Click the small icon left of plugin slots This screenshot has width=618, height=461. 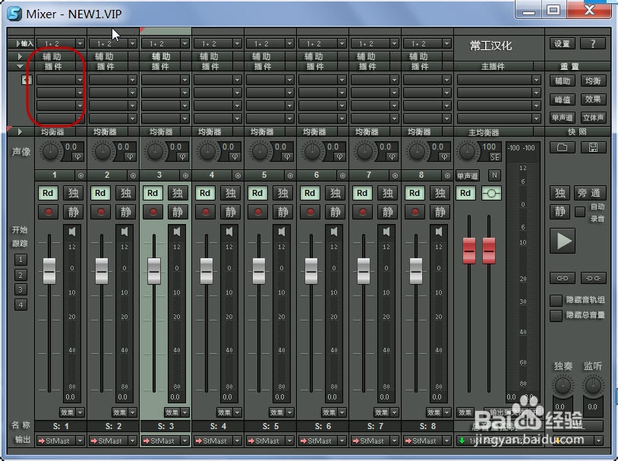click(x=27, y=81)
